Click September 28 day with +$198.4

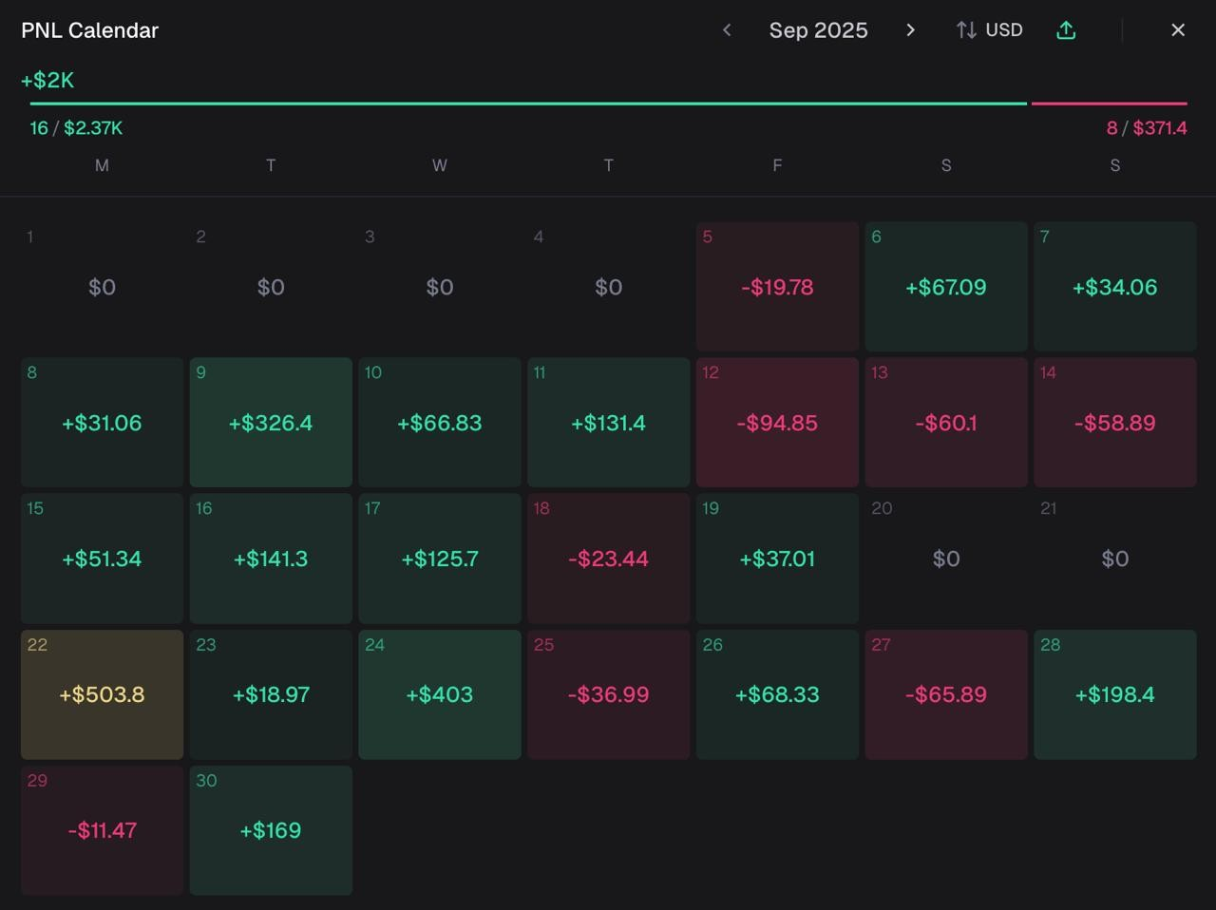click(1114, 694)
